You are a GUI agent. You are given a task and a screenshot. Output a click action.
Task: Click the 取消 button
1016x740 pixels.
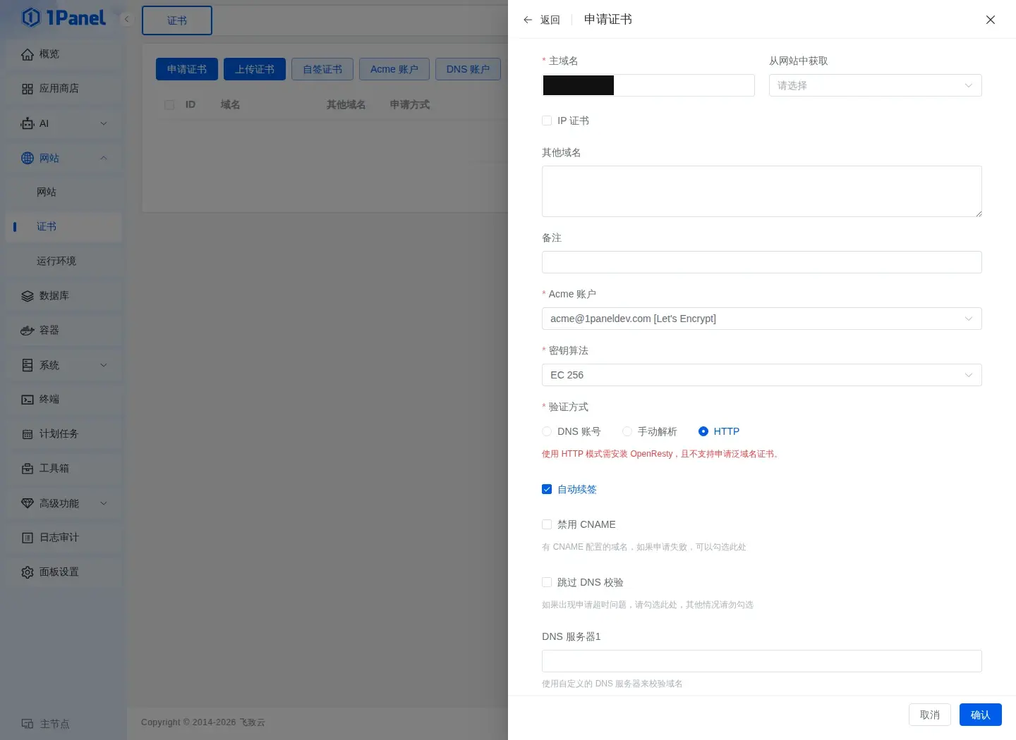[x=930, y=715]
